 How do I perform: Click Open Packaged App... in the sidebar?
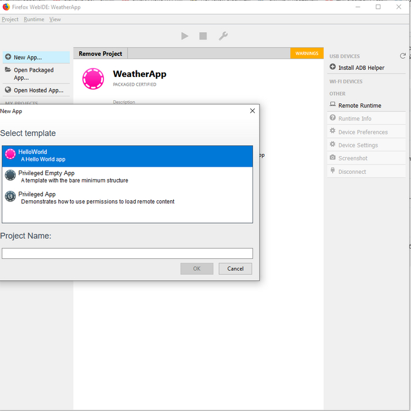[36, 73]
